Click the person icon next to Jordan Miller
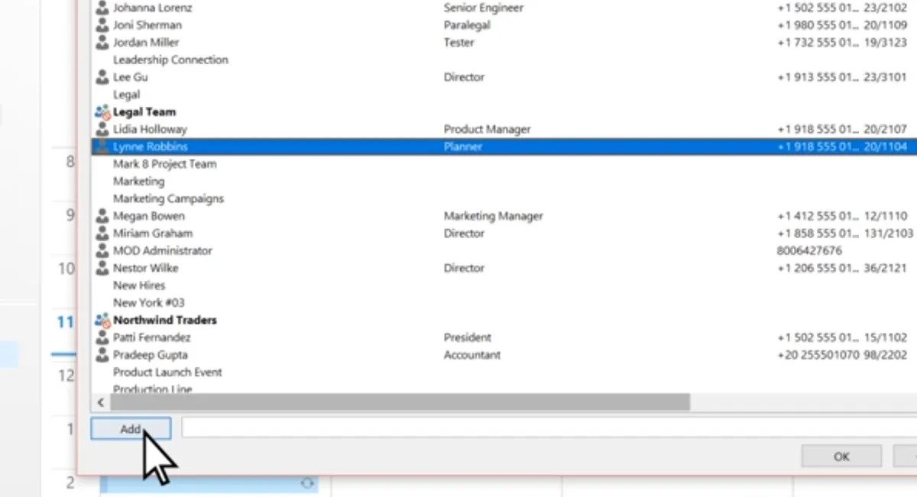This screenshot has width=917, height=497. [x=102, y=43]
